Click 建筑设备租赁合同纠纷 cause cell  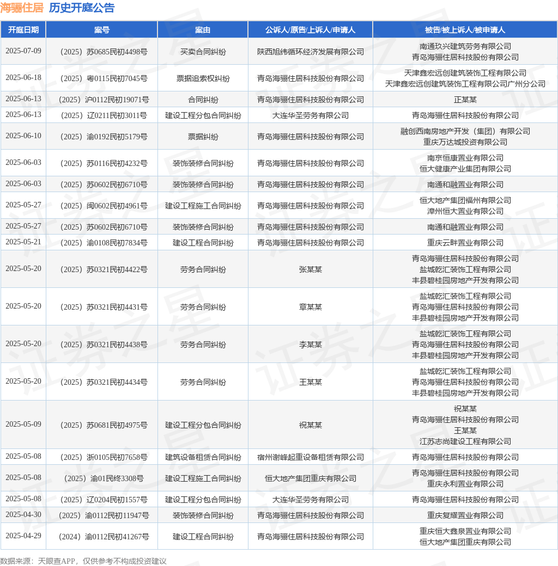click(x=203, y=457)
